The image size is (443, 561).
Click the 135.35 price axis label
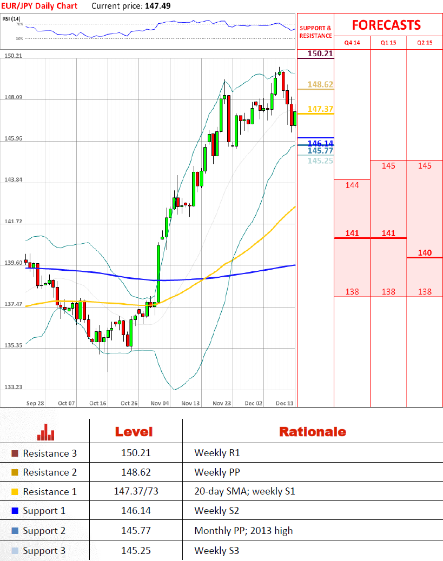[x=13, y=345]
